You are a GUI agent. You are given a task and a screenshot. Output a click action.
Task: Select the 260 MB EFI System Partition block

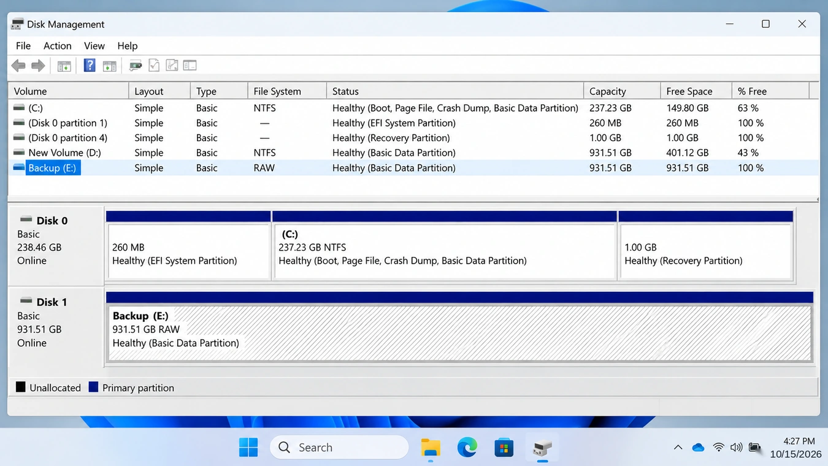click(x=188, y=245)
